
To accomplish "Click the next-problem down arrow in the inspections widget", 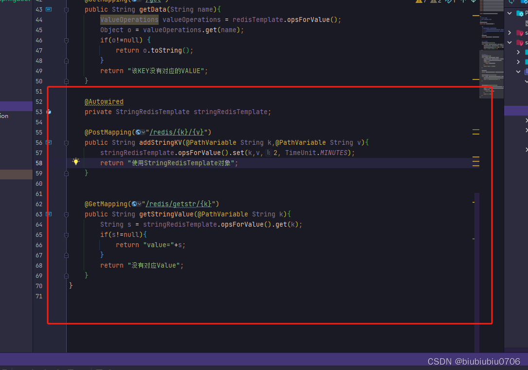I will (473, 2).
